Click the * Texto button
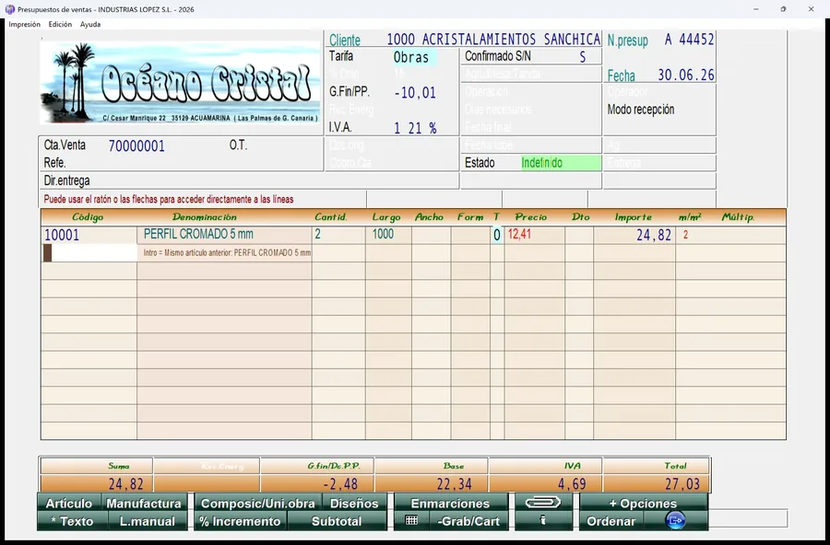This screenshot has width=830, height=545. point(72,521)
